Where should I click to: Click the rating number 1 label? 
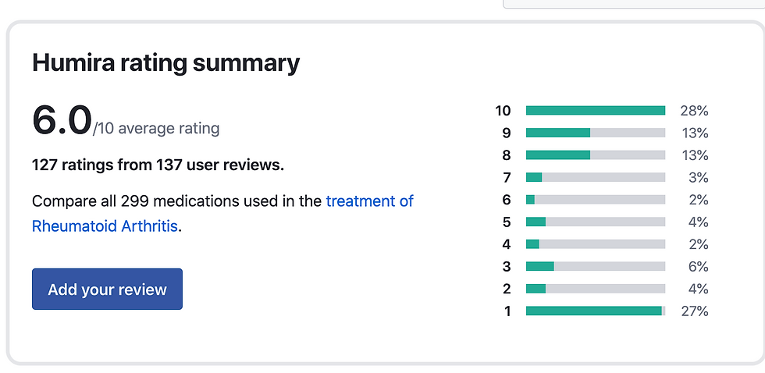507,311
